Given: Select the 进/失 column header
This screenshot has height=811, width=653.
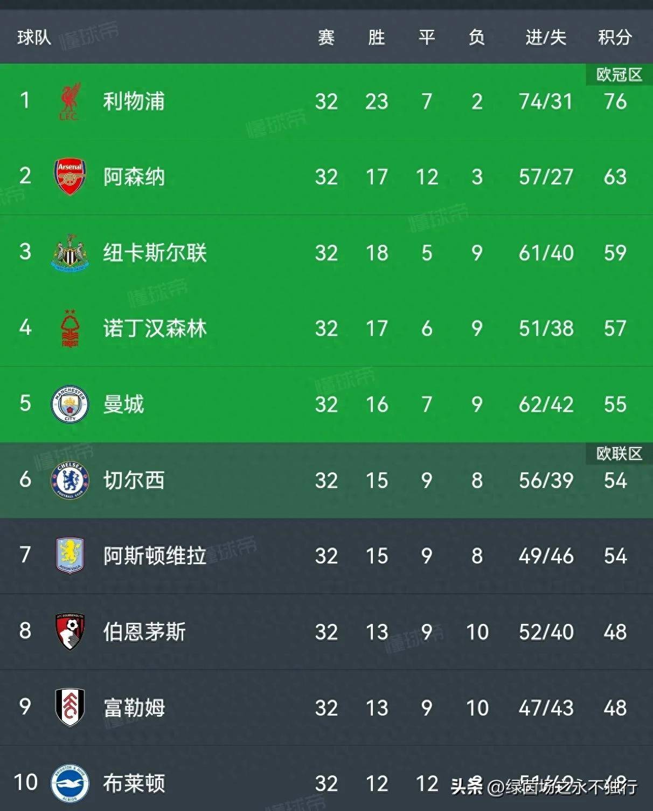Looking at the screenshot, I should (546, 37).
